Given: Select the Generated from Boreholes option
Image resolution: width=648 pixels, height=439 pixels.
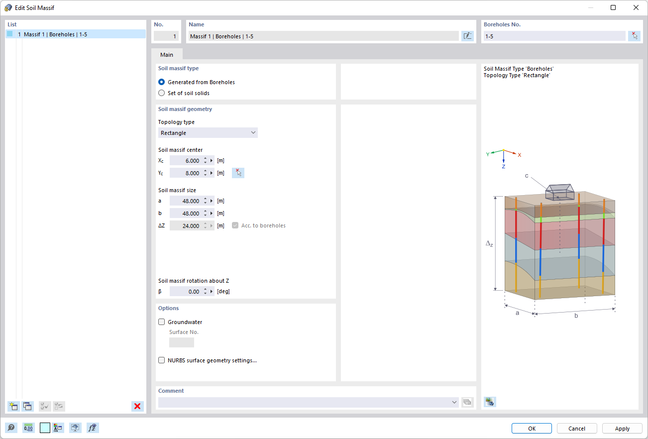Looking at the screenshot, I should [161, 82].
